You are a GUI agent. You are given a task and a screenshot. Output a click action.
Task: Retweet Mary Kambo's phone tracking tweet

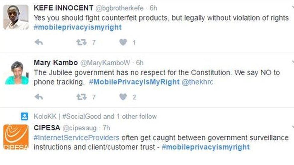(82, 97)
